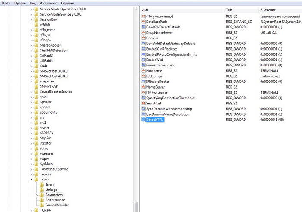Open the Справка menu
Image resolution: width=302 pixels, height=212 pixels.
click(67, 3)
